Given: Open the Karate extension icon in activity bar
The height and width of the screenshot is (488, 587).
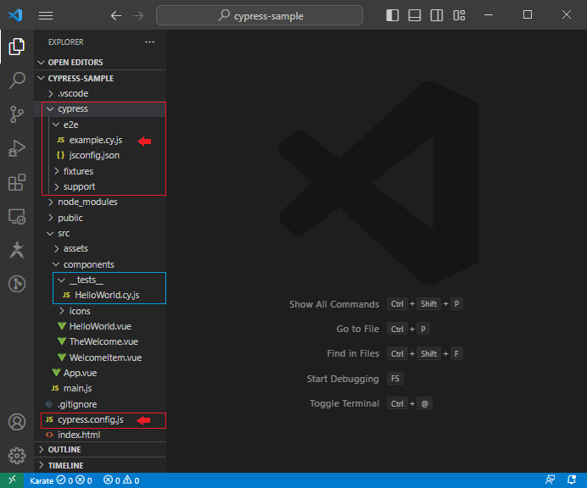Looking at the screenshot, I should (17, 250).
